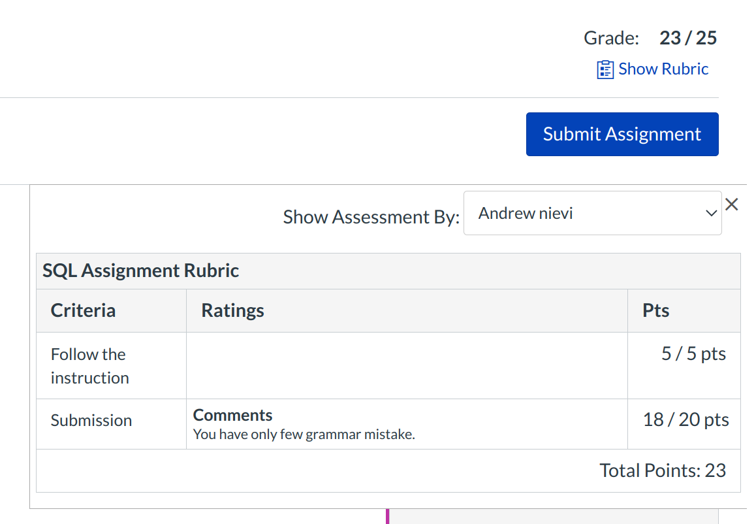Click the chevron arrow in the assessor dropdown
This screenshot has width=756, height=524.
[711, 214]
